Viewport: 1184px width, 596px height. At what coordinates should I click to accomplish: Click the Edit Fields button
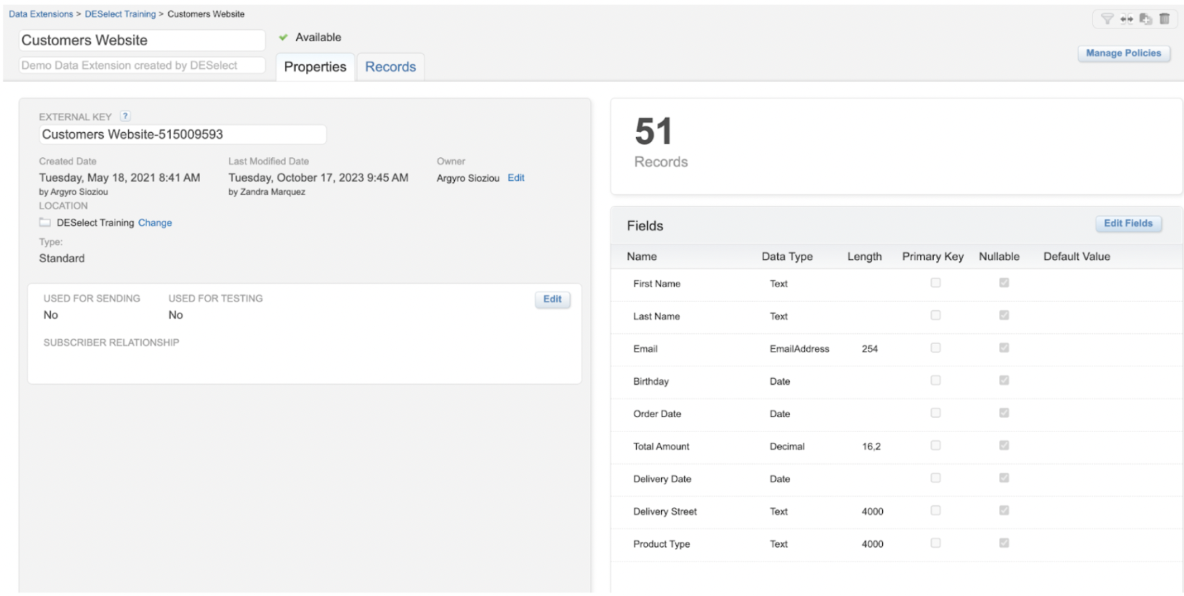[x=1128, y=223]
